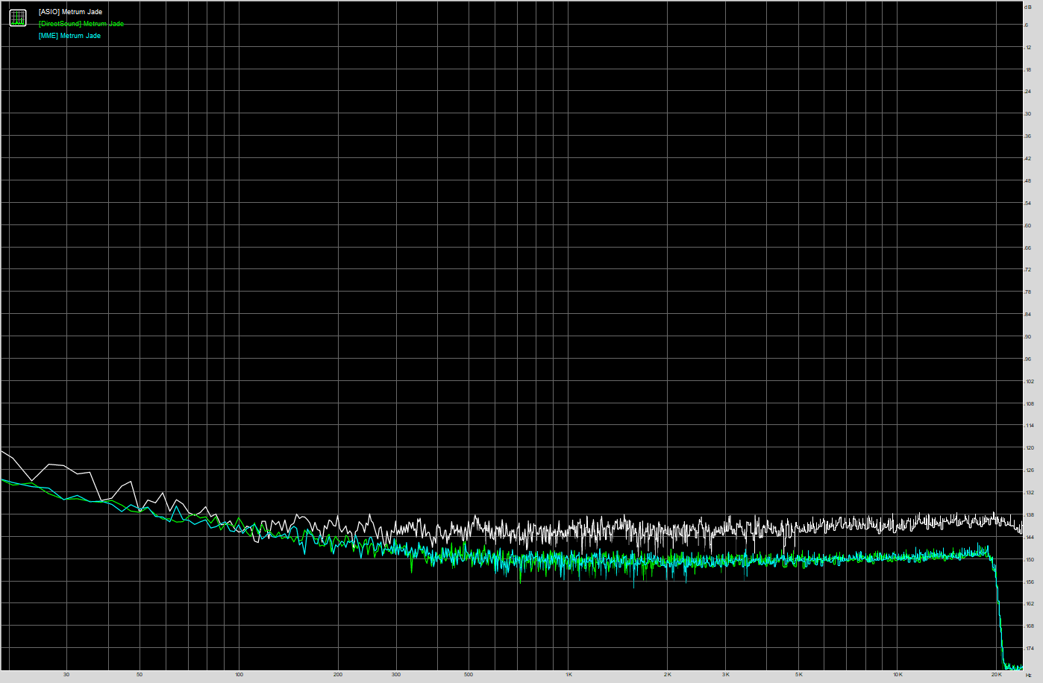1043x683 pixels.
Task: Click the 5K frequency axis label
Action: pyautogui.click(x=798, y=675)
